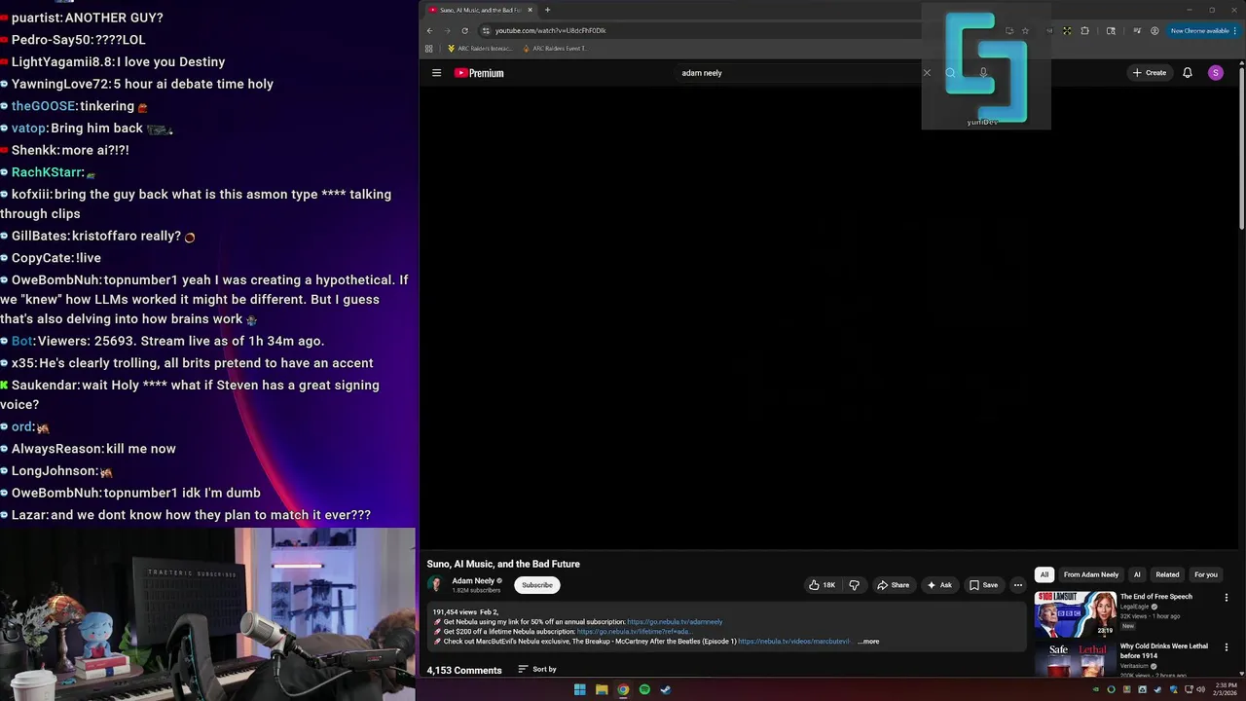The image size is (1246, 701).
Task: Open the bookmarks bar apps grid
Action: (x=428, y=48)
